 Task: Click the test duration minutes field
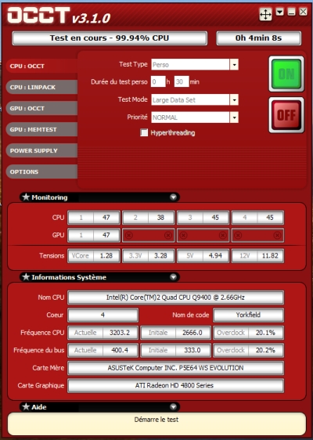tap(182, 81)
